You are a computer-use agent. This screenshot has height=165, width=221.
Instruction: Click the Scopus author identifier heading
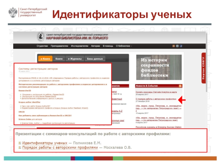[x=29, y=102]
